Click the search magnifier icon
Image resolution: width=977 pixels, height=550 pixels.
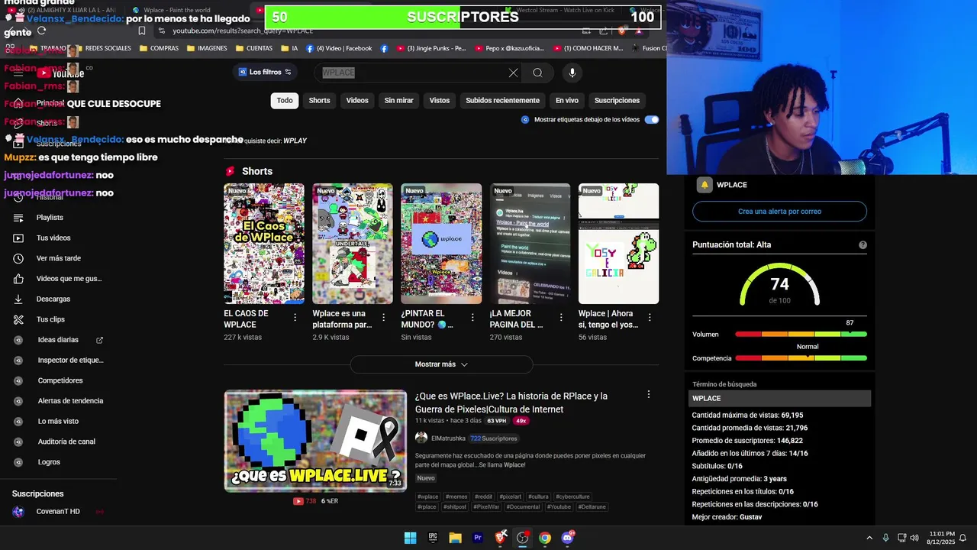pyautogui.click(x=537, y=73)
